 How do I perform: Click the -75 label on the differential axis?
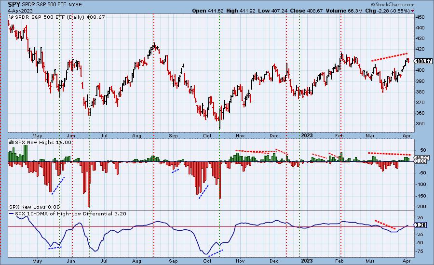coord(420,252)
